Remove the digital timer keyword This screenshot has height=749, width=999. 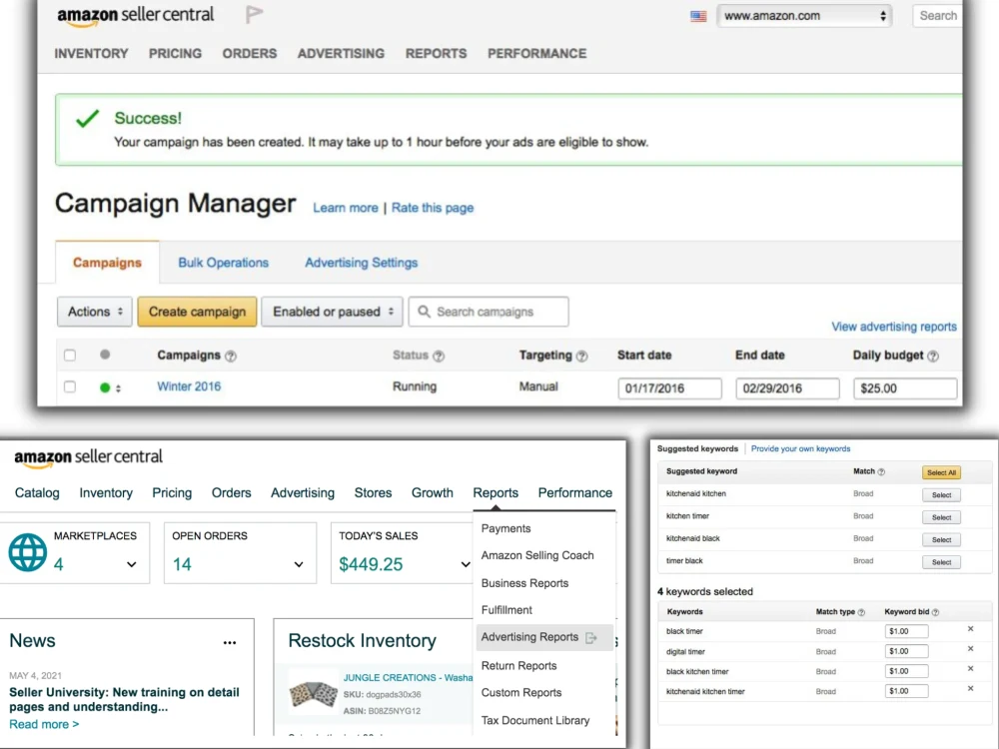click(x=970, y=648)
